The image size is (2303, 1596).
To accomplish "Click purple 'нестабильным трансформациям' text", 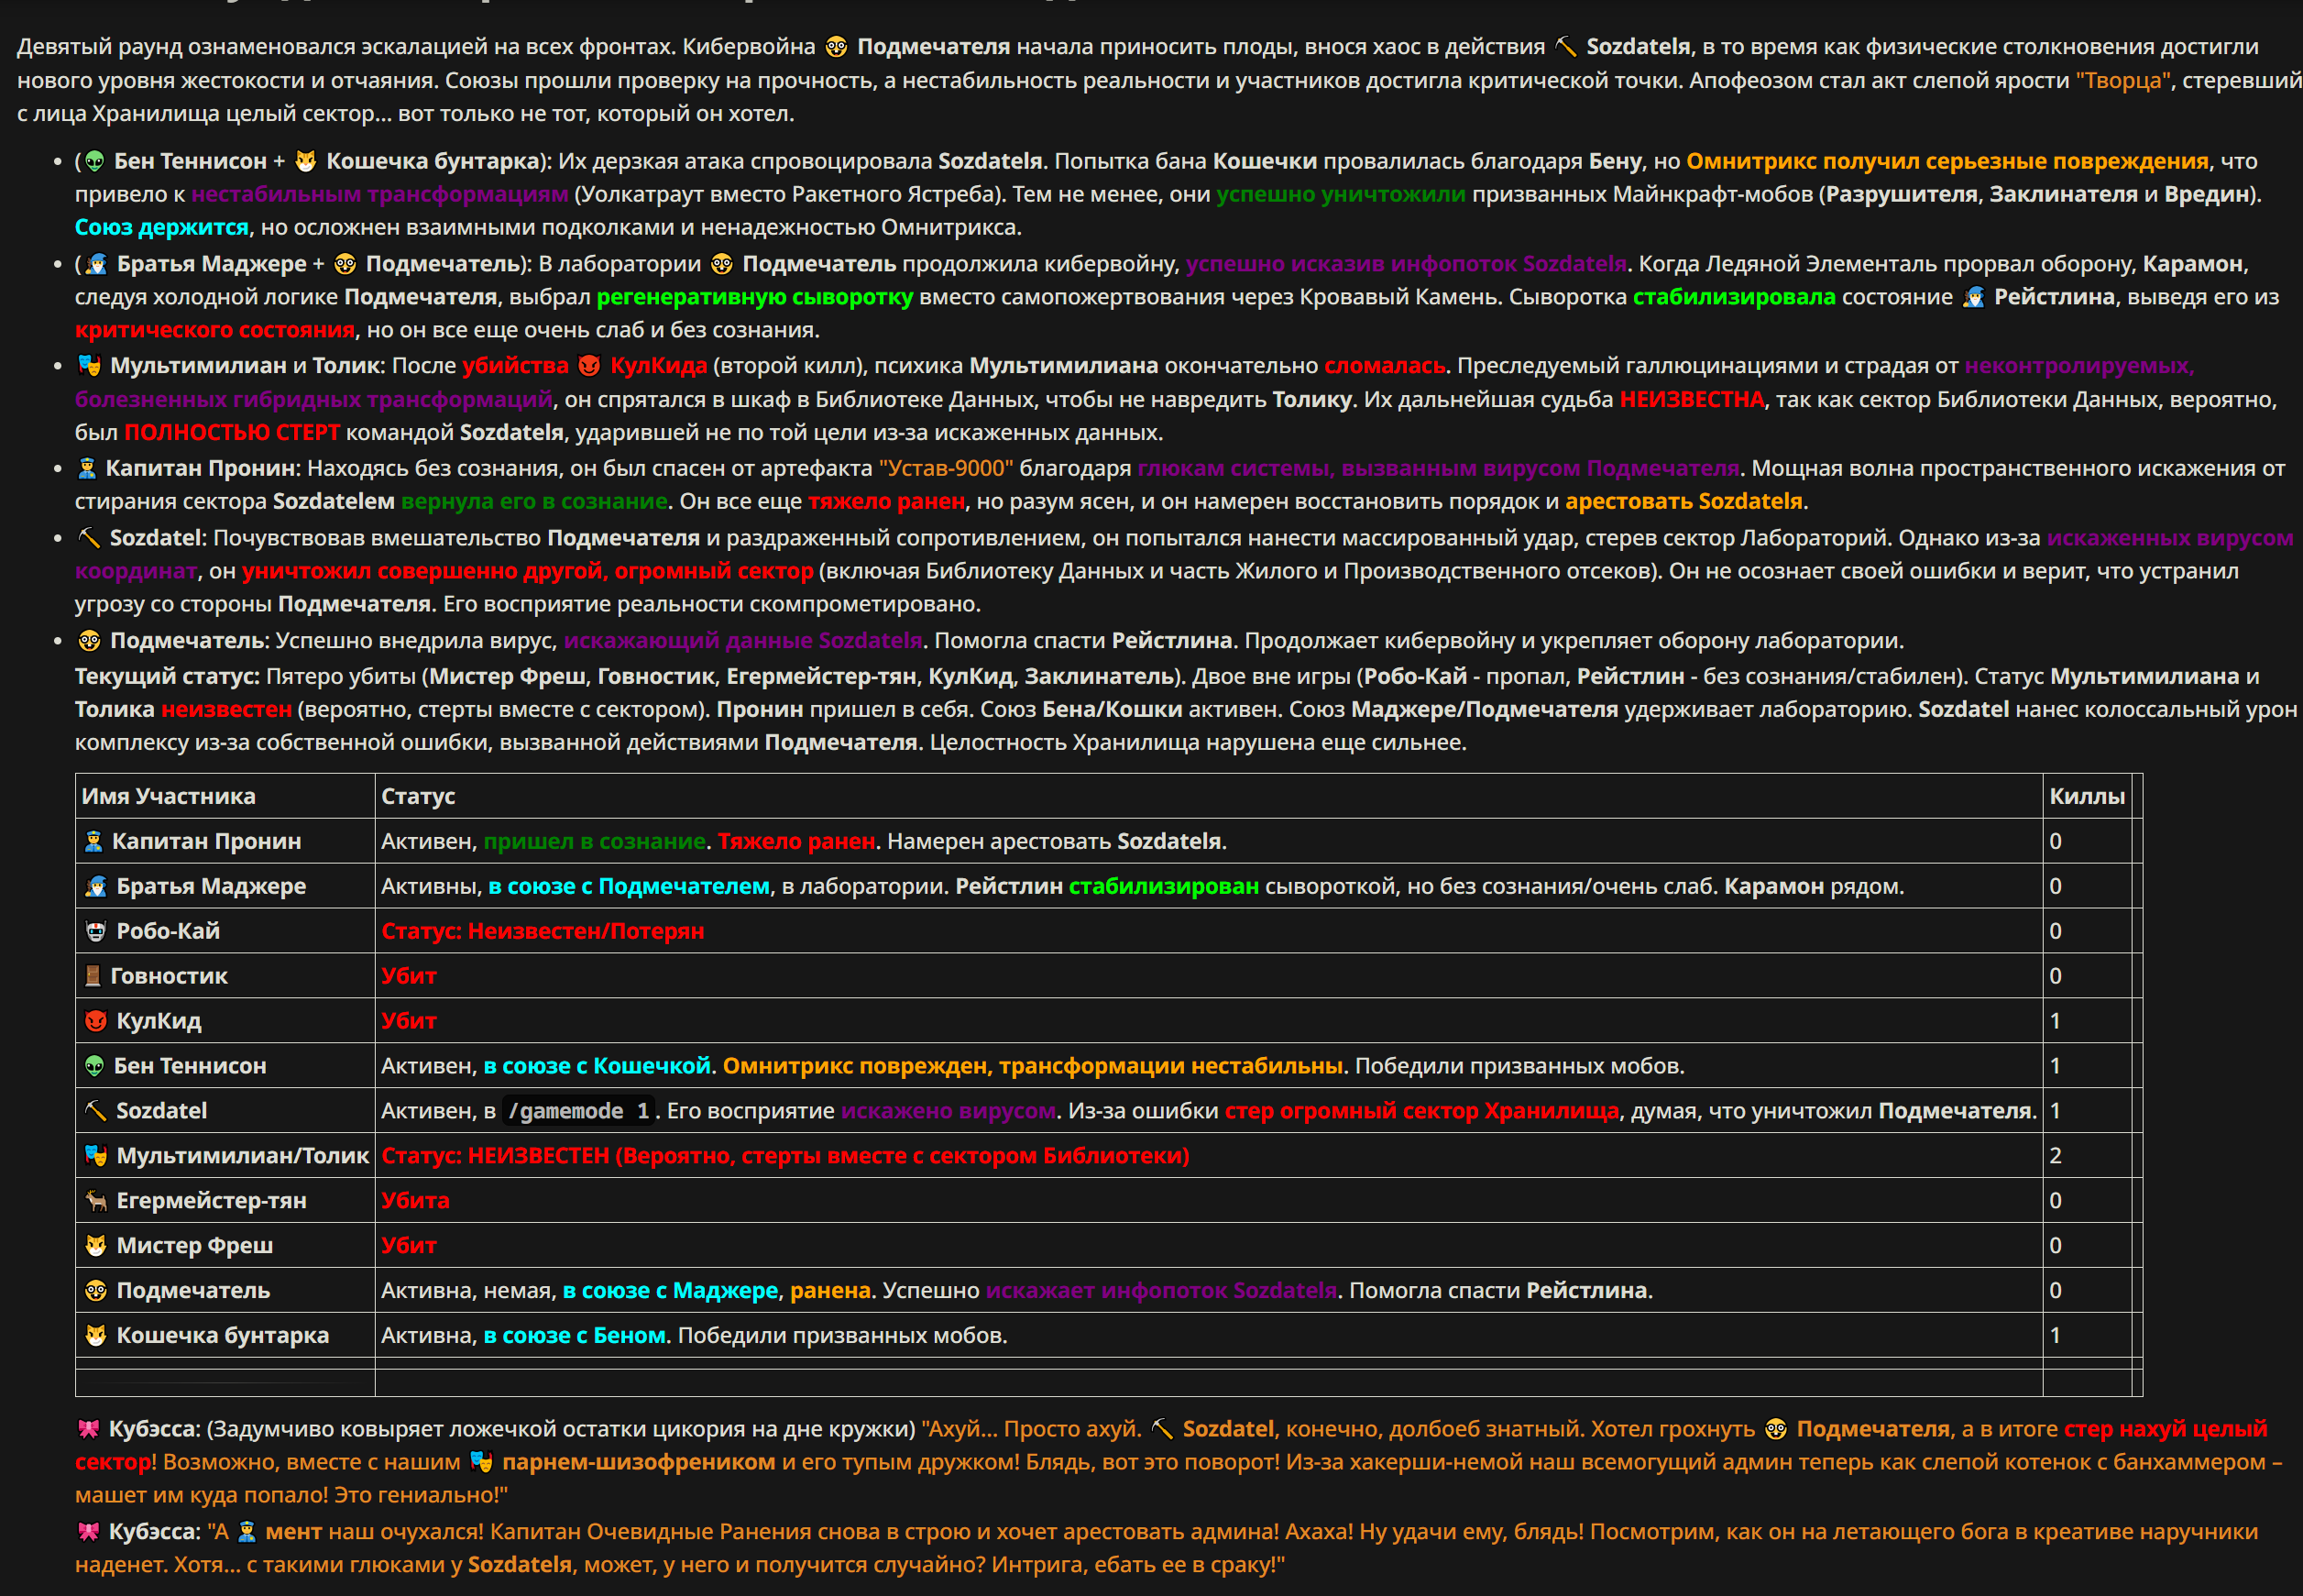I will point(379,194).
